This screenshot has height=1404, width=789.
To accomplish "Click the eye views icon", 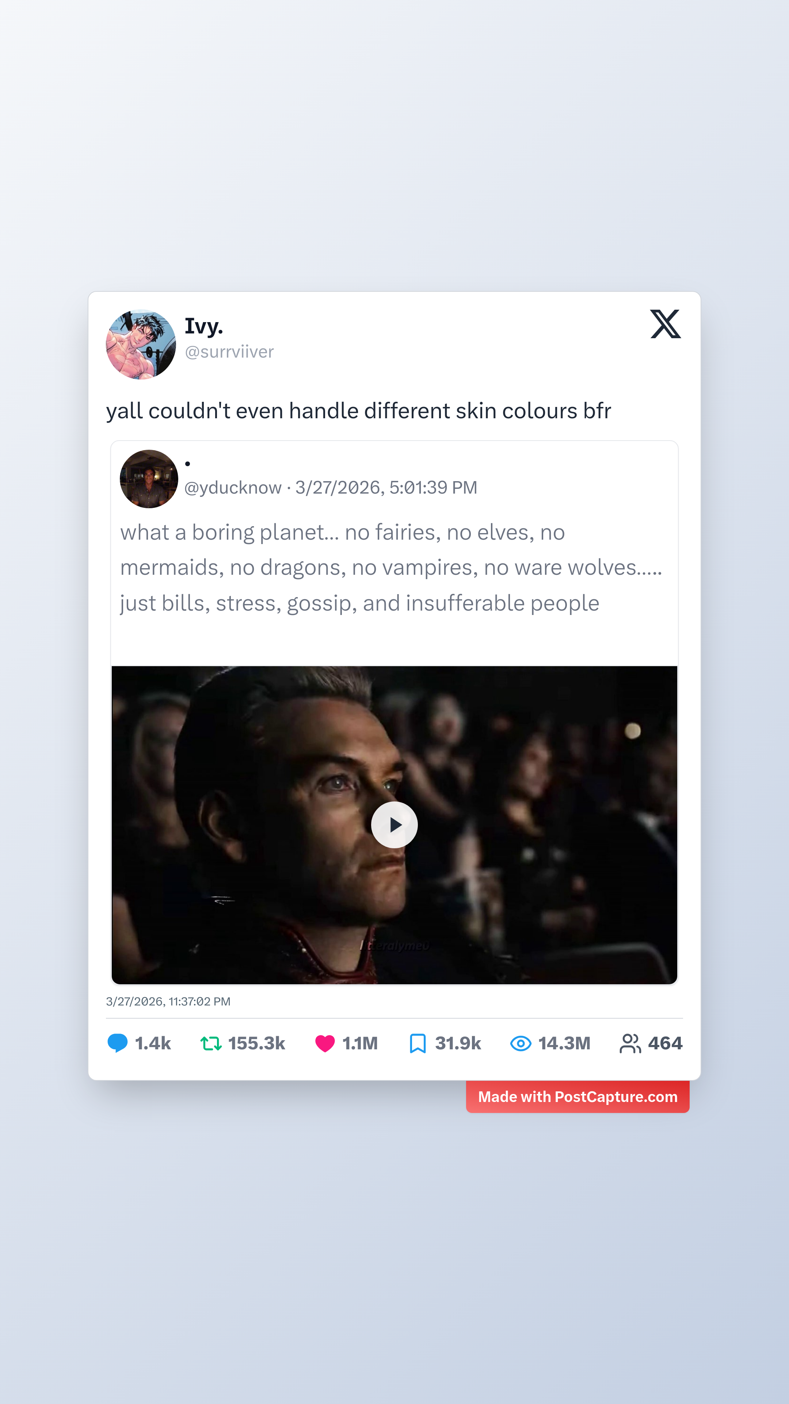I will pos(521,1043).
